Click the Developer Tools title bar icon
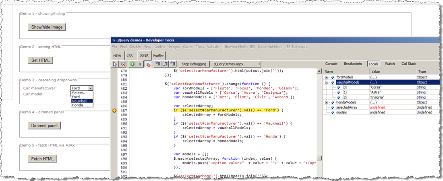 114,40
